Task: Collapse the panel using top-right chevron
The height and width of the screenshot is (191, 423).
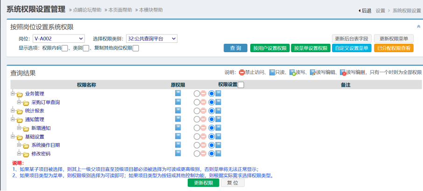Action: click(x=418, y=27)
